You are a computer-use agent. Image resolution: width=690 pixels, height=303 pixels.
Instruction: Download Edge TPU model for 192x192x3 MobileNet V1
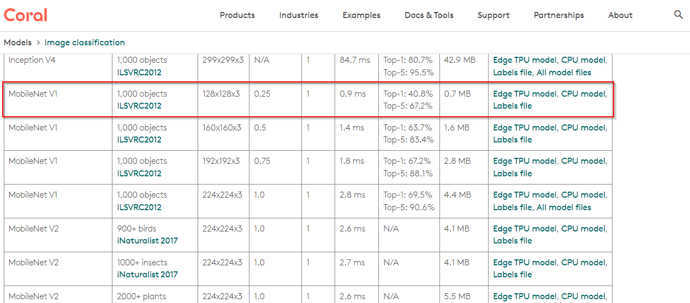pyautogui.click(x=525, y=161)
